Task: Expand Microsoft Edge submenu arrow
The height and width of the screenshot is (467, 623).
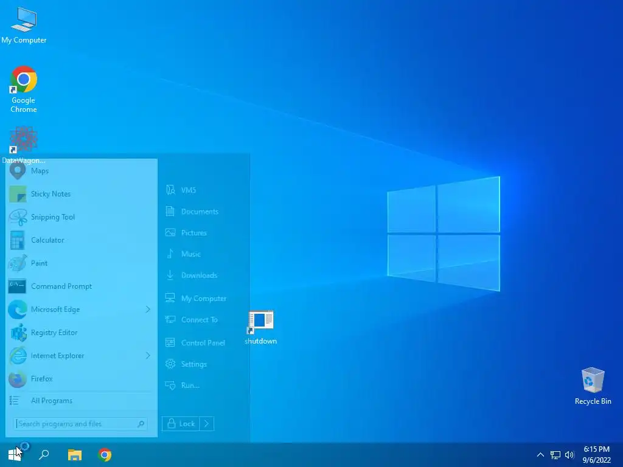Action: click(148, 310)
